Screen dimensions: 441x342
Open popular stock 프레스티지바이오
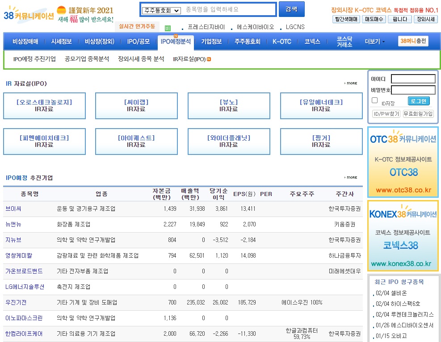206,27
